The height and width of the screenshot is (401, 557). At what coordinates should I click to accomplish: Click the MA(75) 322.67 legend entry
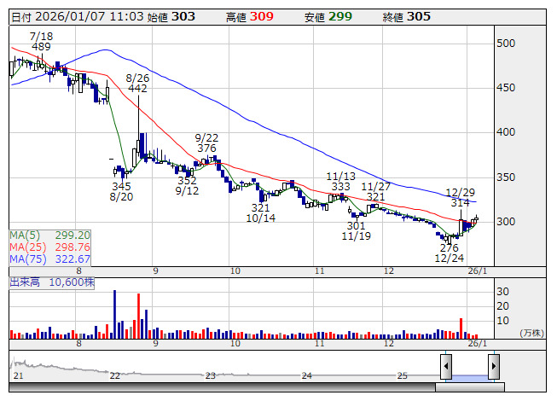click(x=49, y=259)
